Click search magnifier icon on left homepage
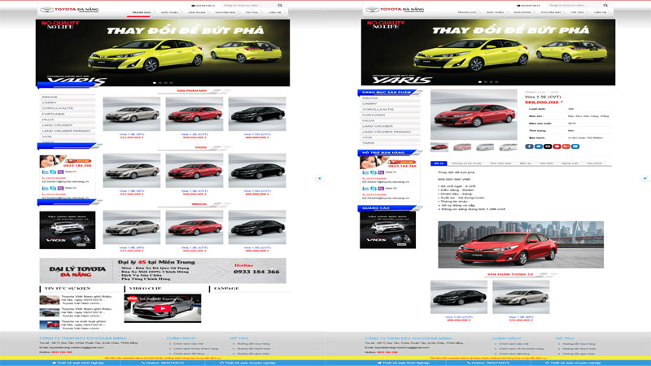This screenshot has width=651, height=366. [280, 6]
